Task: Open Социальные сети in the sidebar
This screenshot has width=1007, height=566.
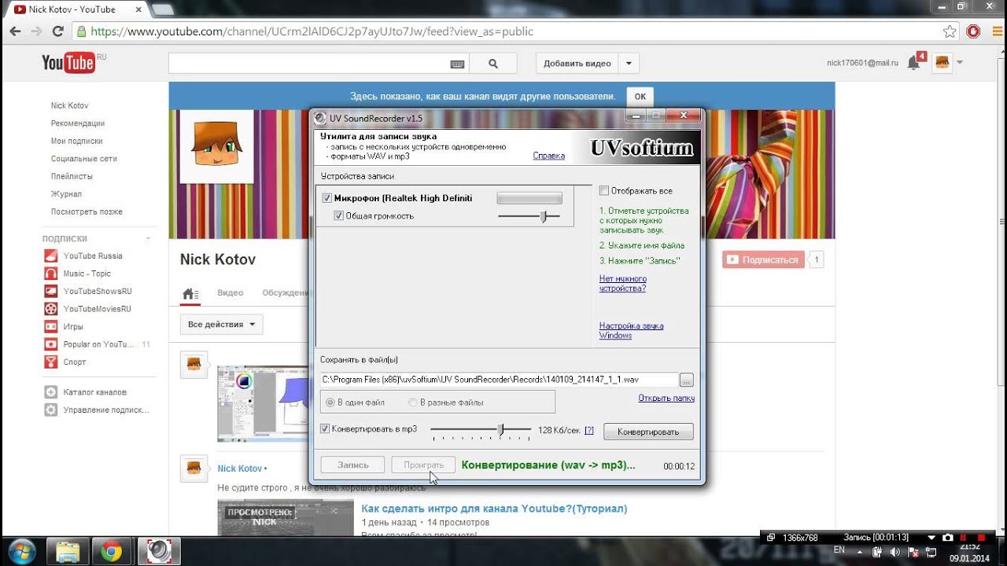Action: pos(84,159)
